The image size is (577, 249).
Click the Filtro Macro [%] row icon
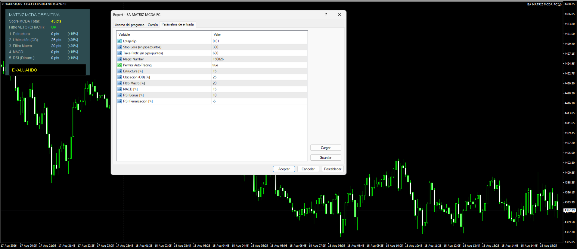coord(119,83)
